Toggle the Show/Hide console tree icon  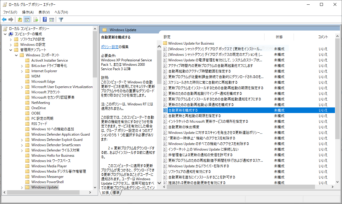point(27,20)
